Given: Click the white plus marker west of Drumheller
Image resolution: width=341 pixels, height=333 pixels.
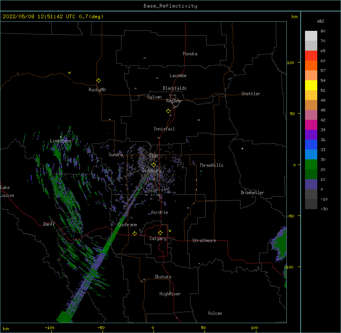Looking at the screenshot, I should [x=242, y=148].
